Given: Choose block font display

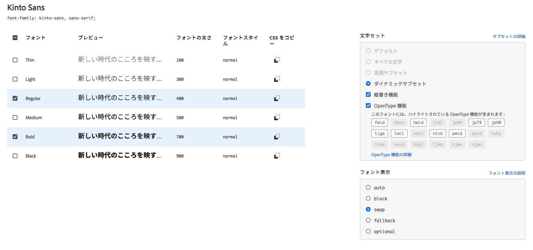Looking at the screenshot, I should [x=368, y=198].
